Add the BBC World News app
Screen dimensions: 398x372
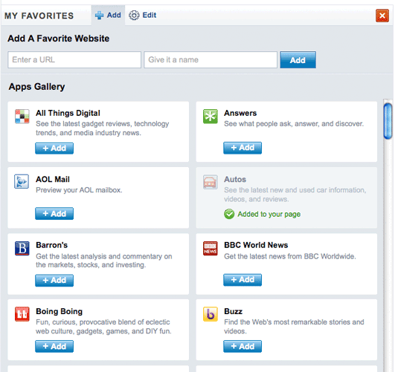[x=243, y=280]
